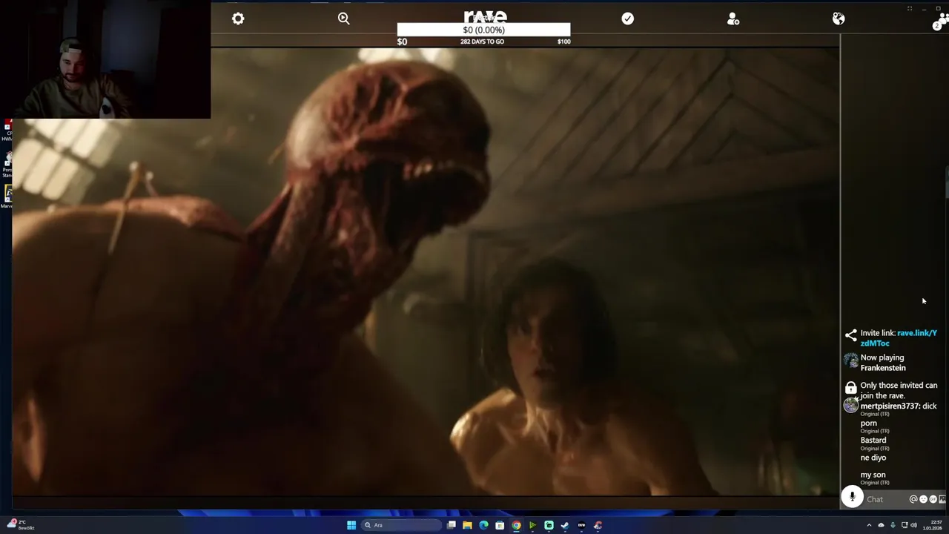The height and width of the screenshot is (534, 949).
Task: Open the video search magnifier
Action: coord(344,19)
